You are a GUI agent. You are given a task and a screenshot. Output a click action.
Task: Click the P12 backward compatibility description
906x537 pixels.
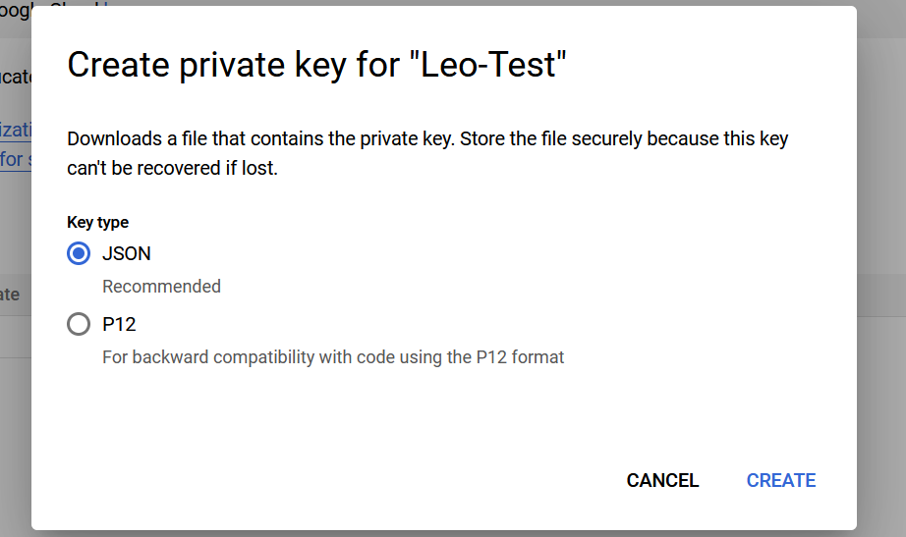point(333,357)
